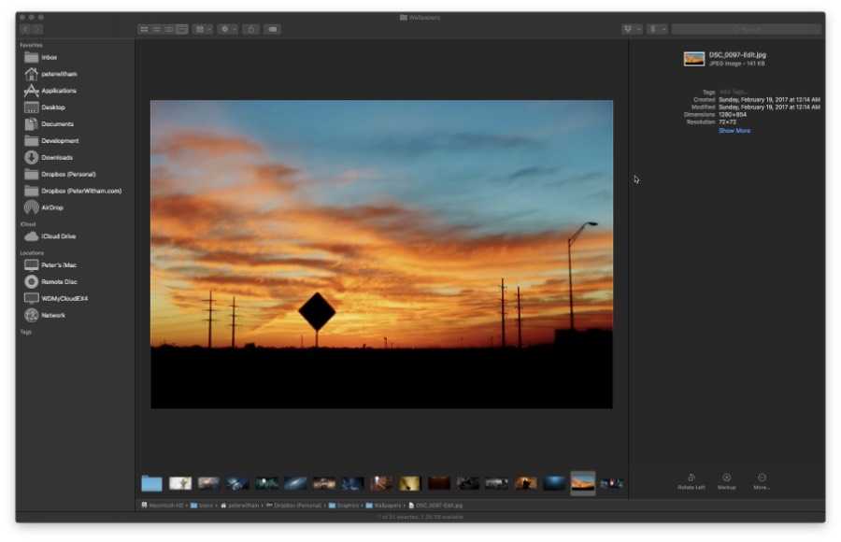Screen dimensions: 841x542
Task: Select Network in the Locations list
Action: (54, 315)
